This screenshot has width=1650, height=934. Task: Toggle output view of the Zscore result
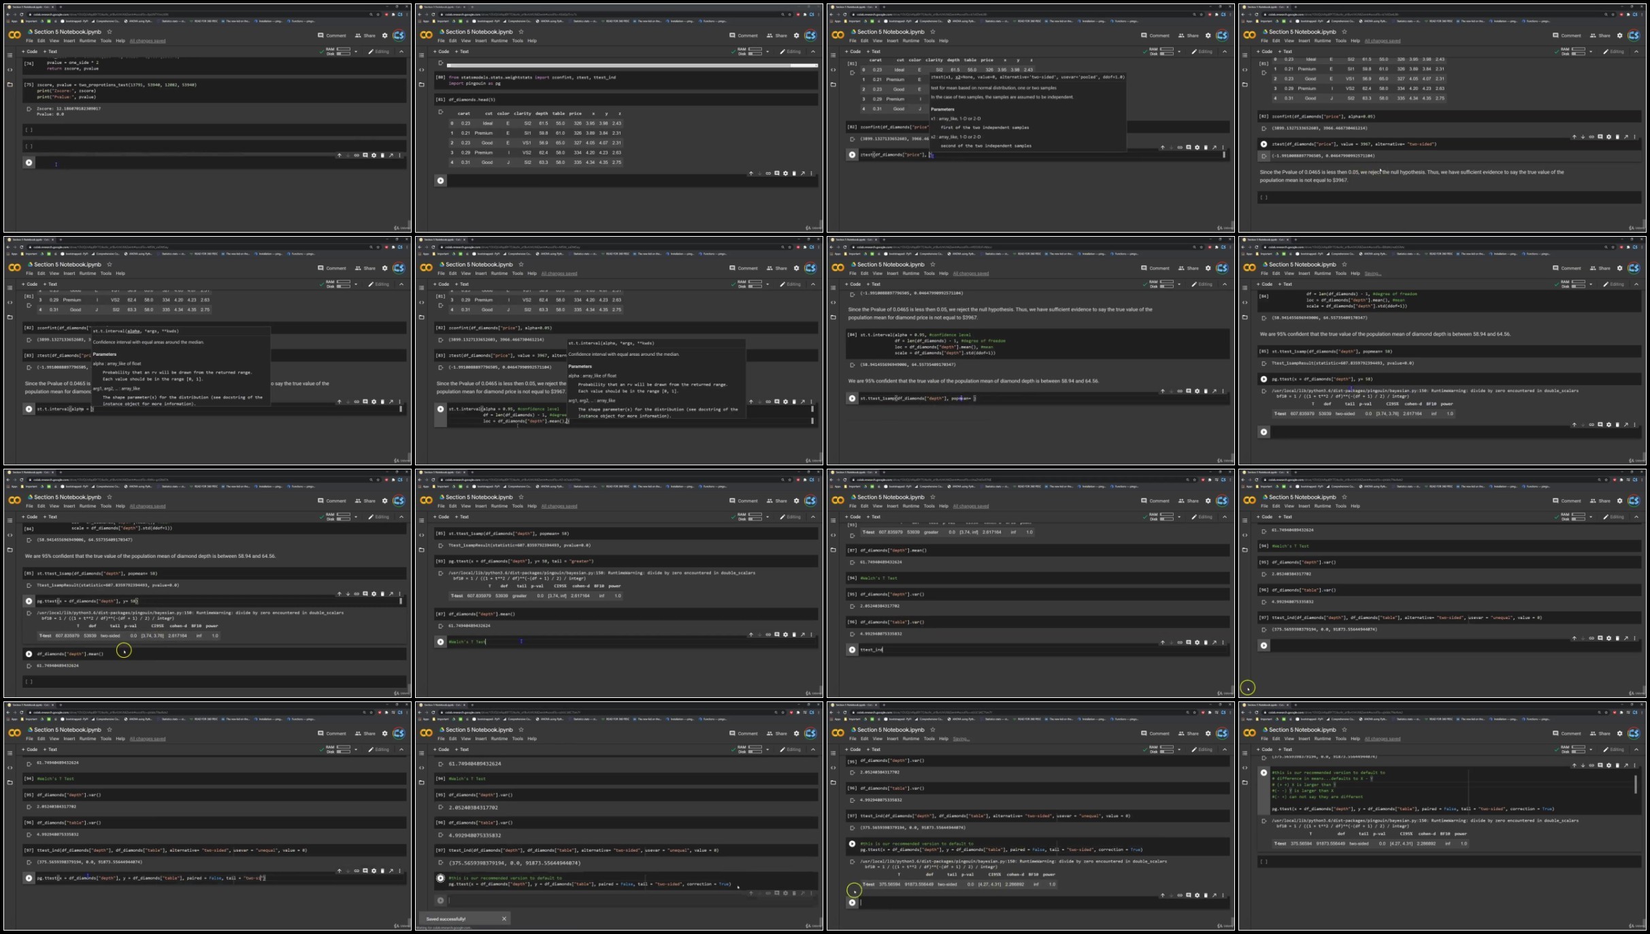[x=29, y=109]
